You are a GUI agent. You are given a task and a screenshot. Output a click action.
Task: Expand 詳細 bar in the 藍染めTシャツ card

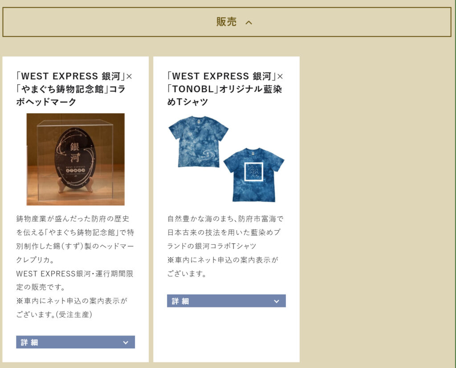(x=226, y=301)
